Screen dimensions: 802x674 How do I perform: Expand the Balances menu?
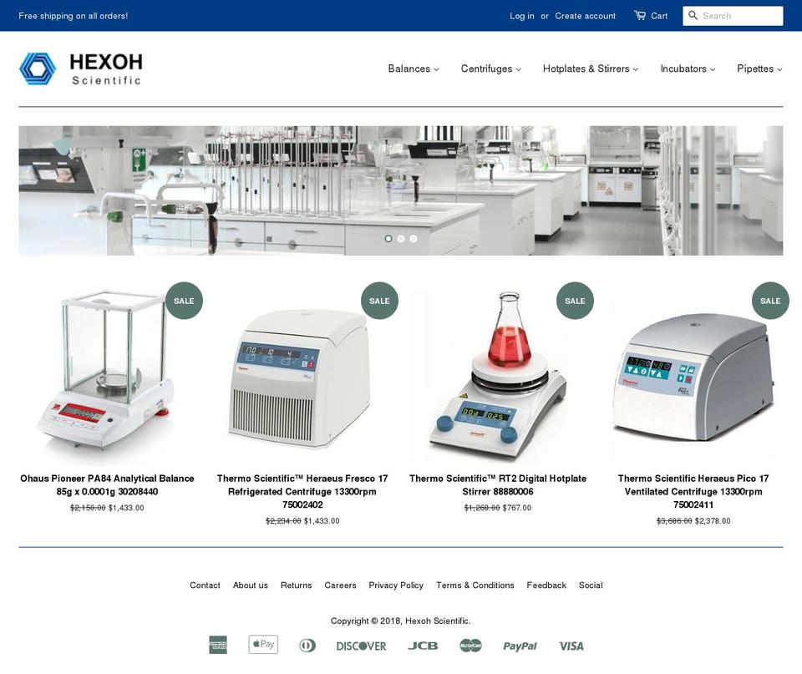(x=414, y=68)
